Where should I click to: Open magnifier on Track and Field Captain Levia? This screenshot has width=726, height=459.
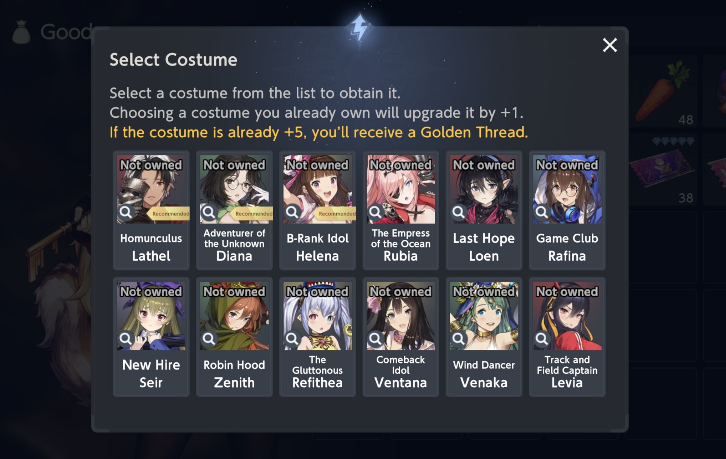[x=542, y=339]
